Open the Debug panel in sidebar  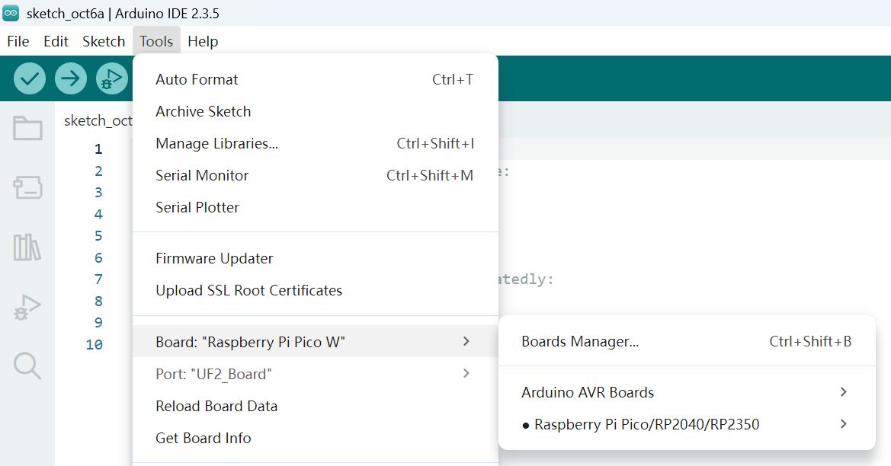pos(27,307)
